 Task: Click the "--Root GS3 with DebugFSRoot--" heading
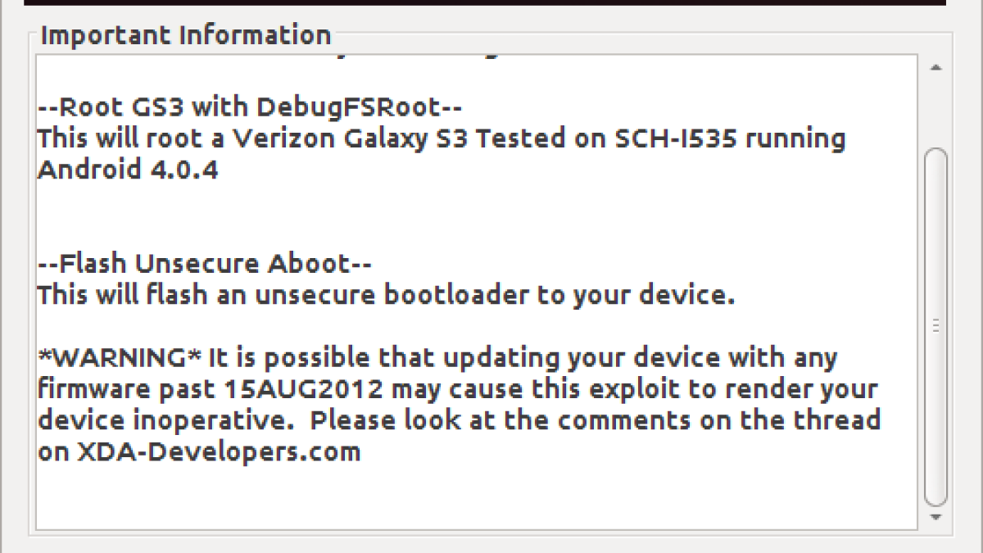[251, 107]
